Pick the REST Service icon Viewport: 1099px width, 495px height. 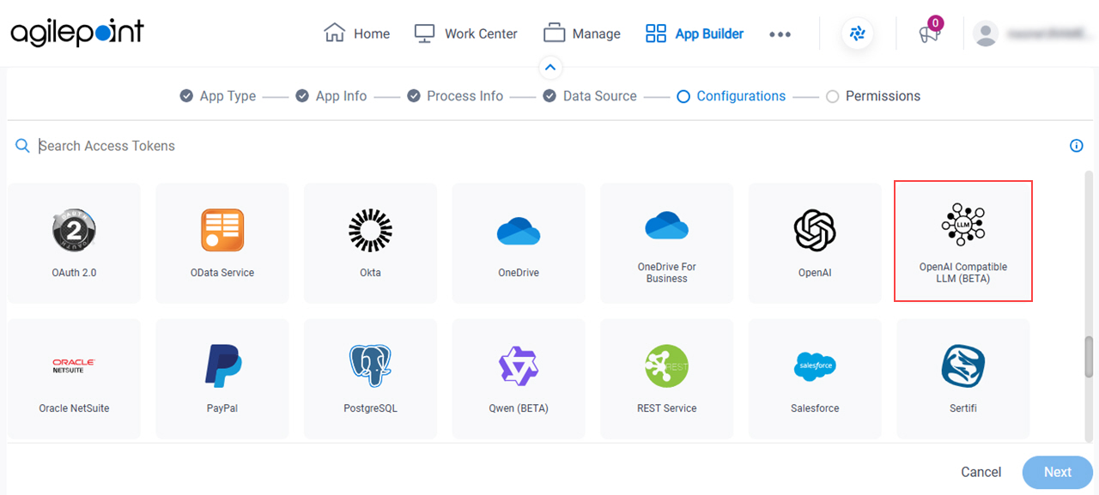[x=667, y=366]
